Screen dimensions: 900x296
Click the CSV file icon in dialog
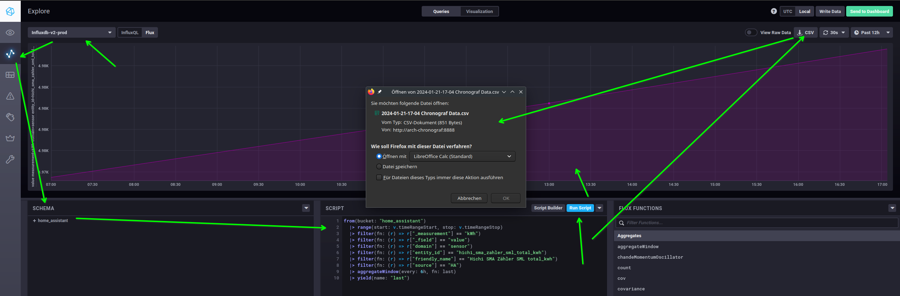(x=377, y=113)
